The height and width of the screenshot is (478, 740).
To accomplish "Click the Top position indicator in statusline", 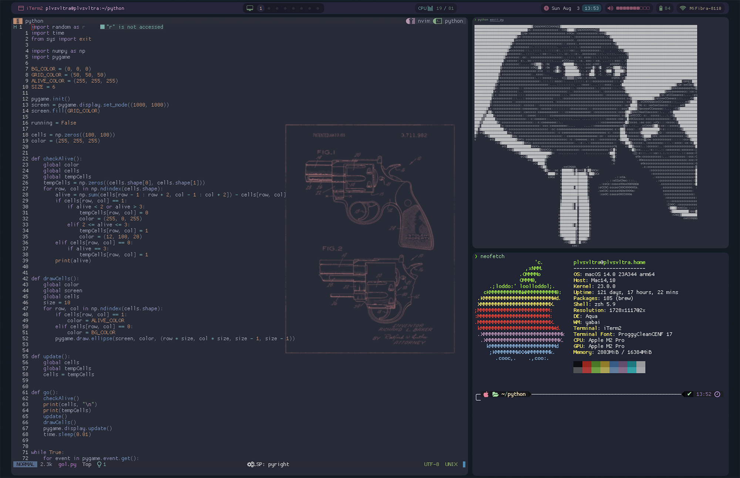I will [87, 464].
